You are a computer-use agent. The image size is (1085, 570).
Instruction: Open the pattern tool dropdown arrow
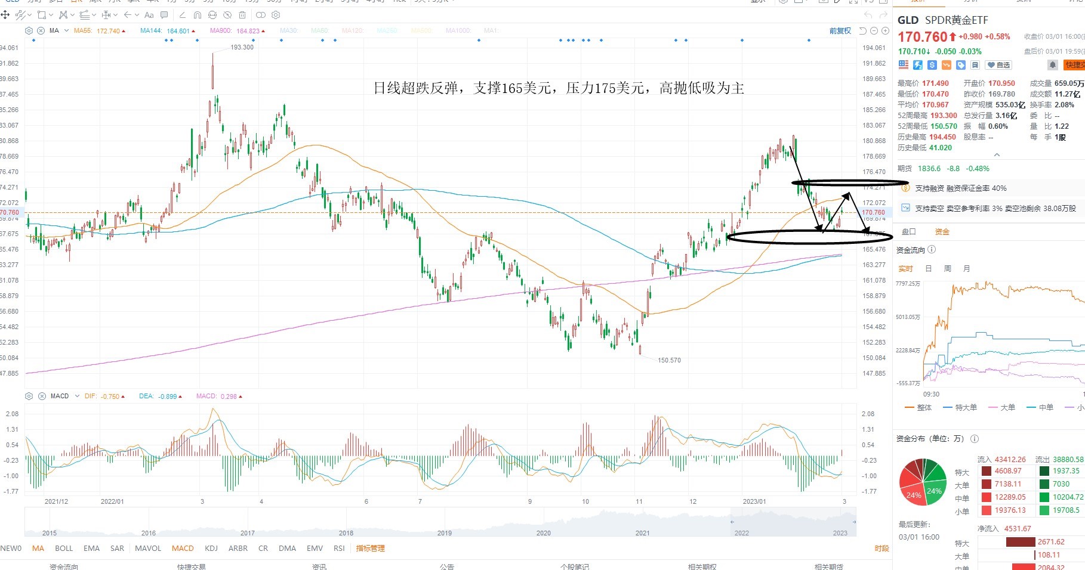point(72,15)
